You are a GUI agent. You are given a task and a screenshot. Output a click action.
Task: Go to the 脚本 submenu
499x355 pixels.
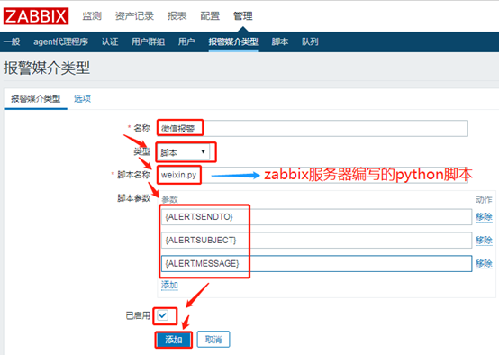[280, 41]
